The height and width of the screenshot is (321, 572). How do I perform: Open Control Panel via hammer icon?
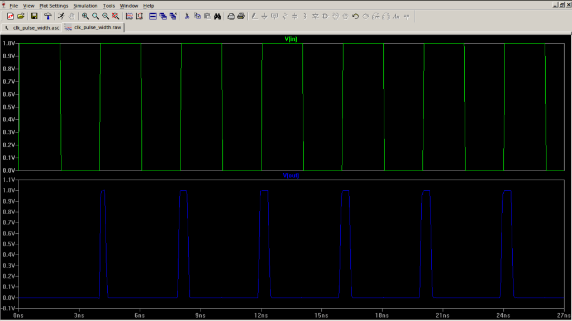48,16
